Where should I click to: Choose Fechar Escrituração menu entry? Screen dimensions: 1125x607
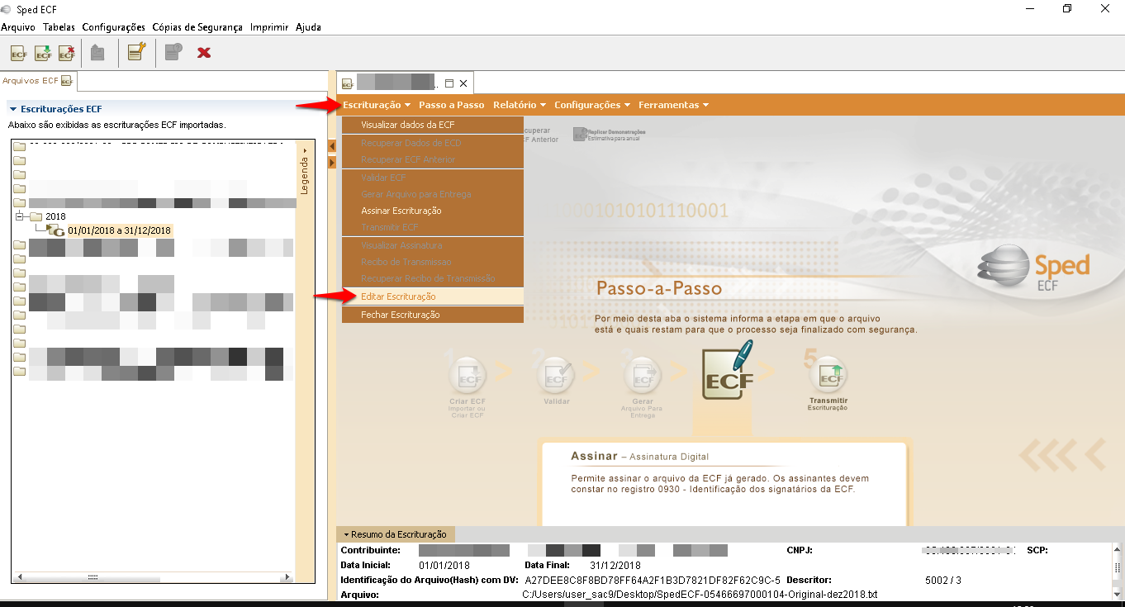click(433, 315)
